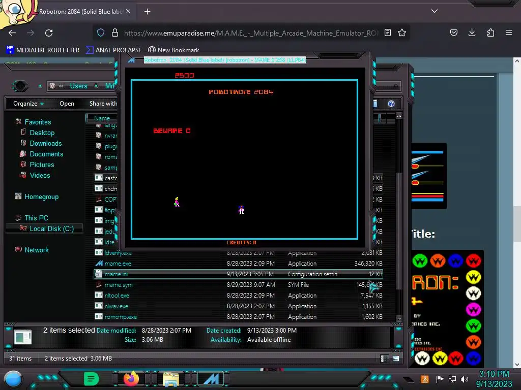Select Favorites in the navigation pane
521x390 pixels.
[38, 122]
